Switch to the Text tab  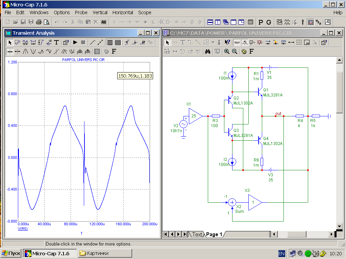click(x=197, y=234)
